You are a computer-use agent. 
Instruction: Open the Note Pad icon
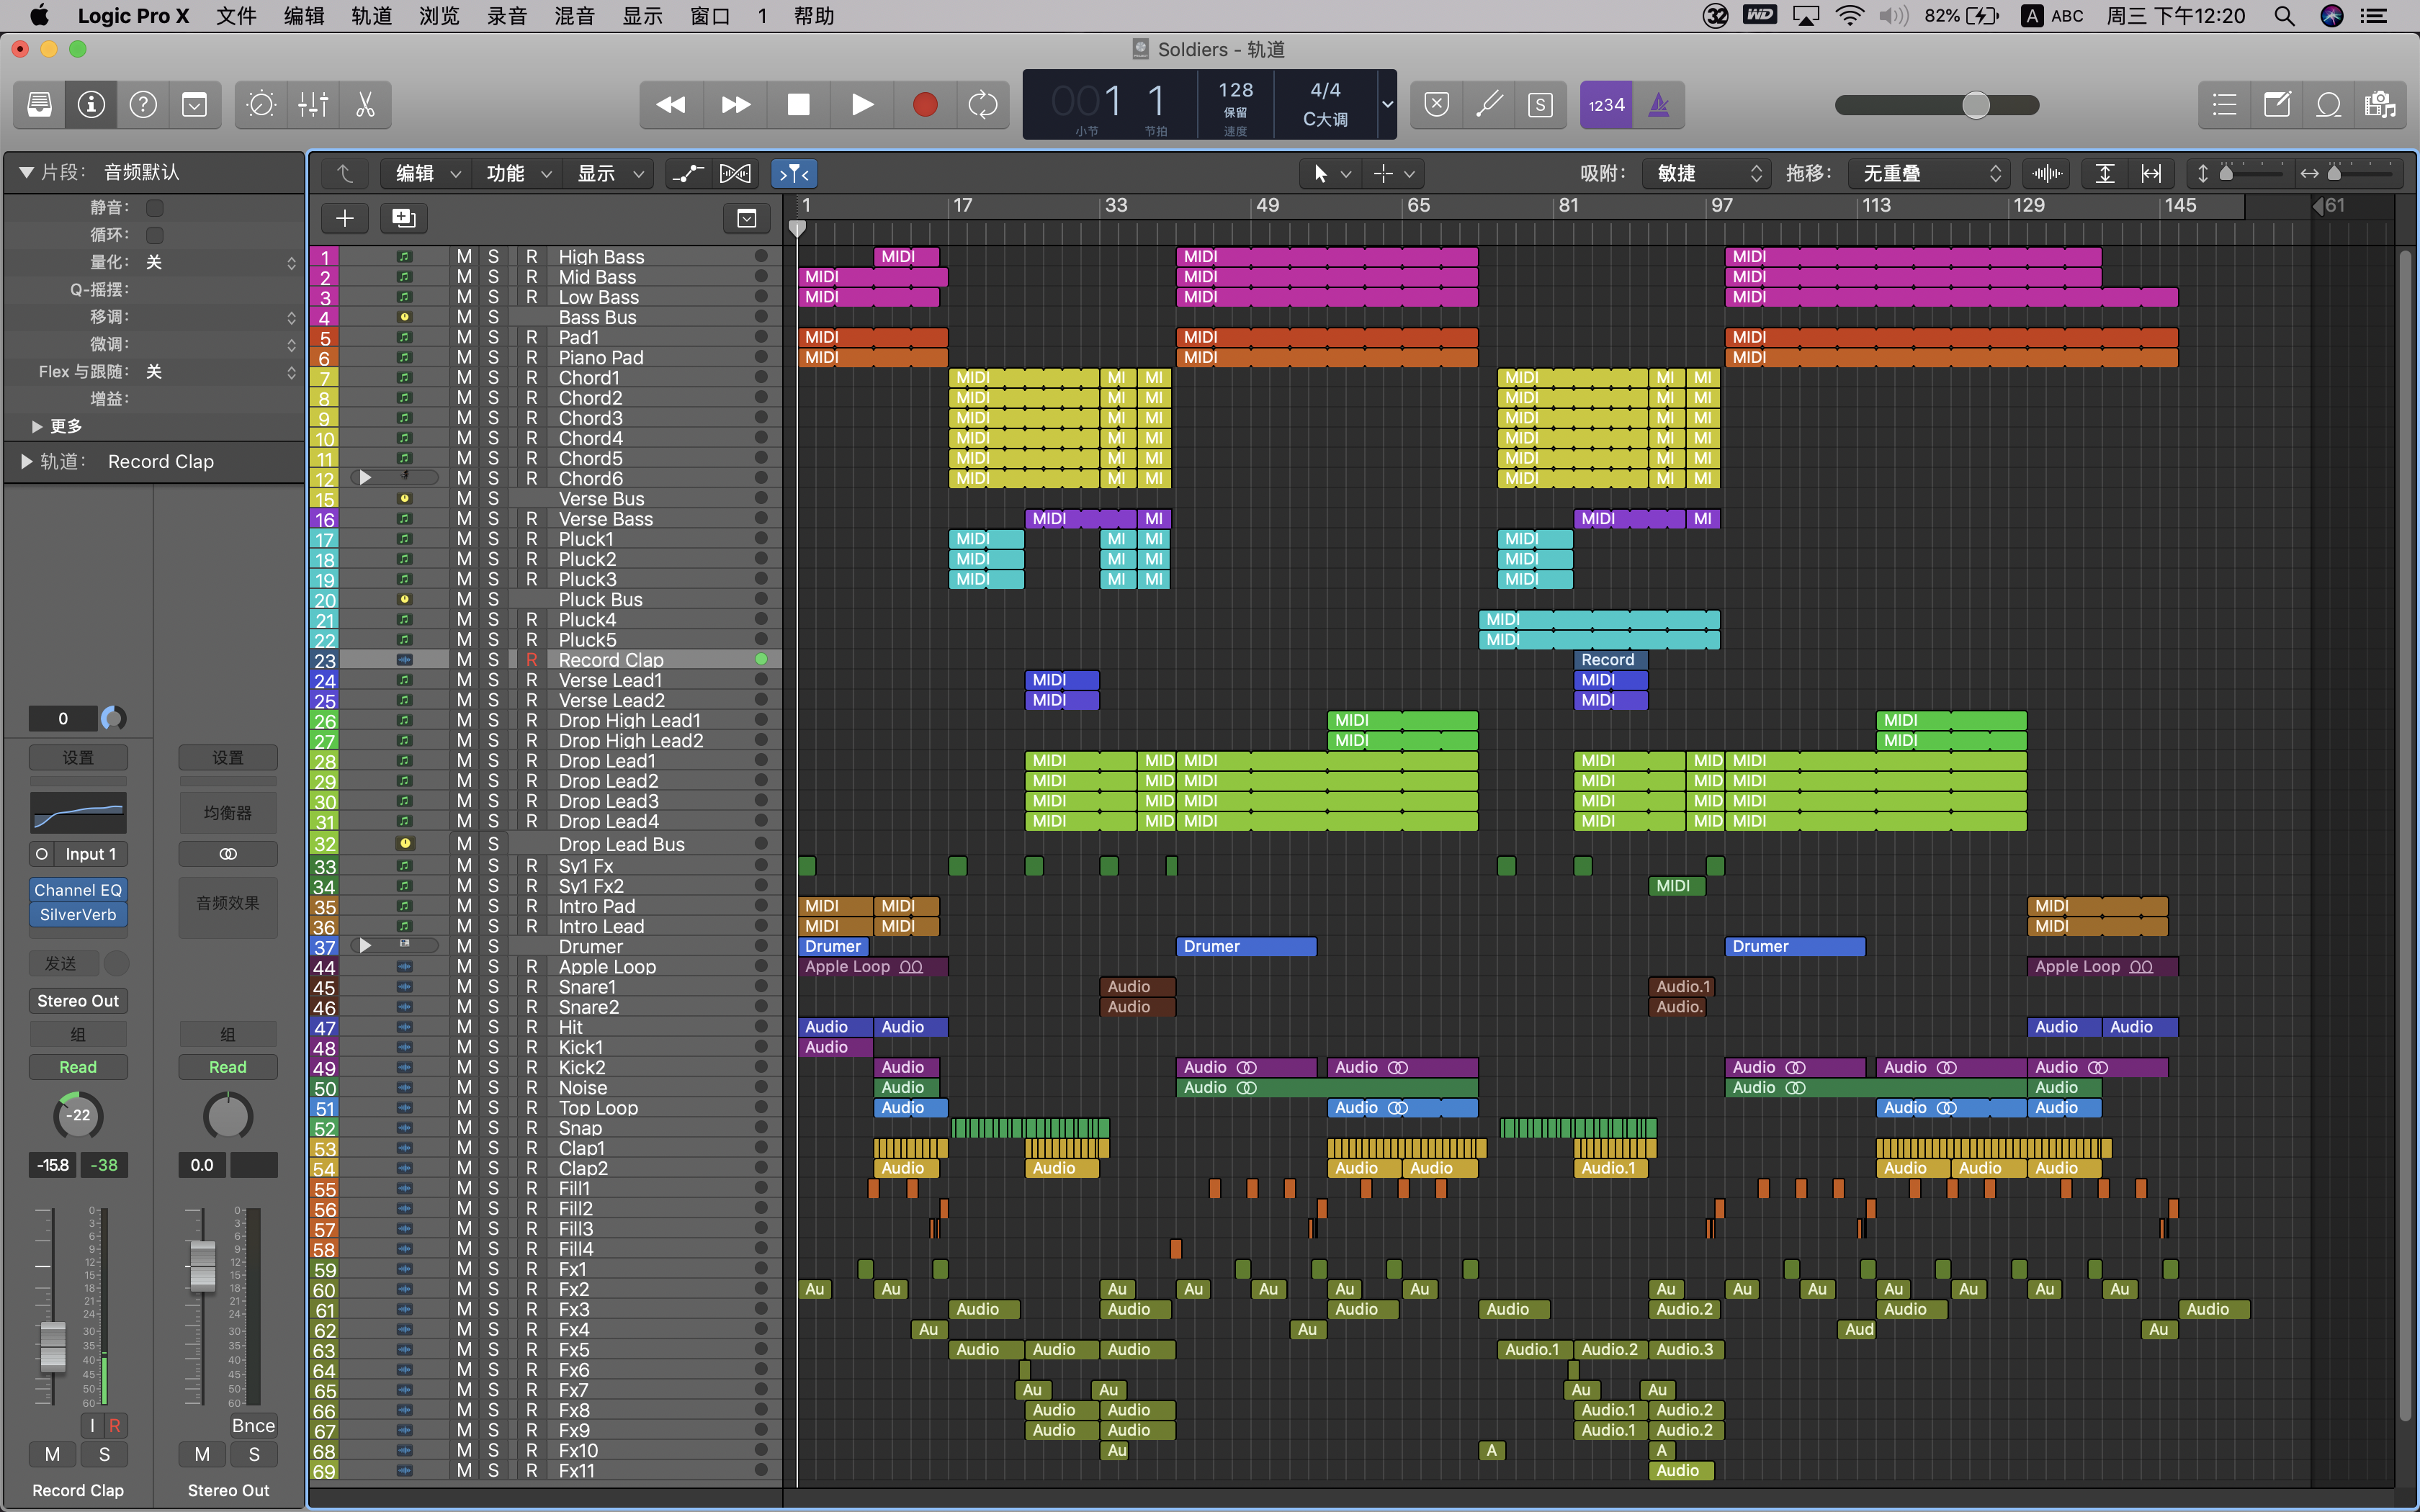point(2277,104)
